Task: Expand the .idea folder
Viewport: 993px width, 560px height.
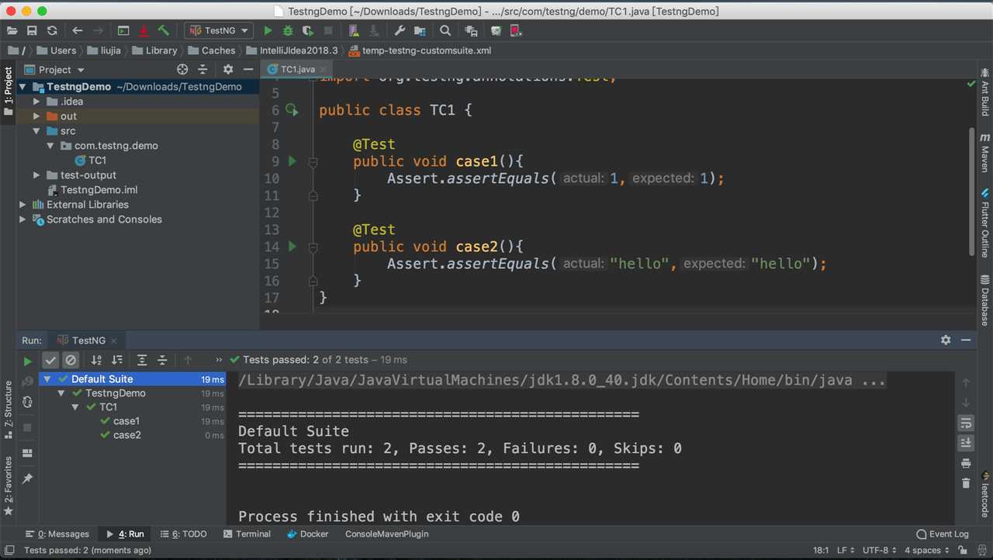Action: [36, 102]
